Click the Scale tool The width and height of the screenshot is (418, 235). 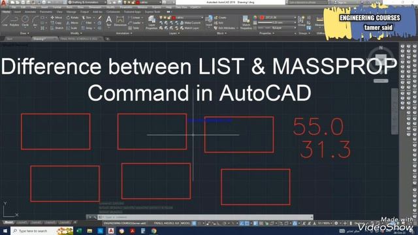[x=72, y=28]
